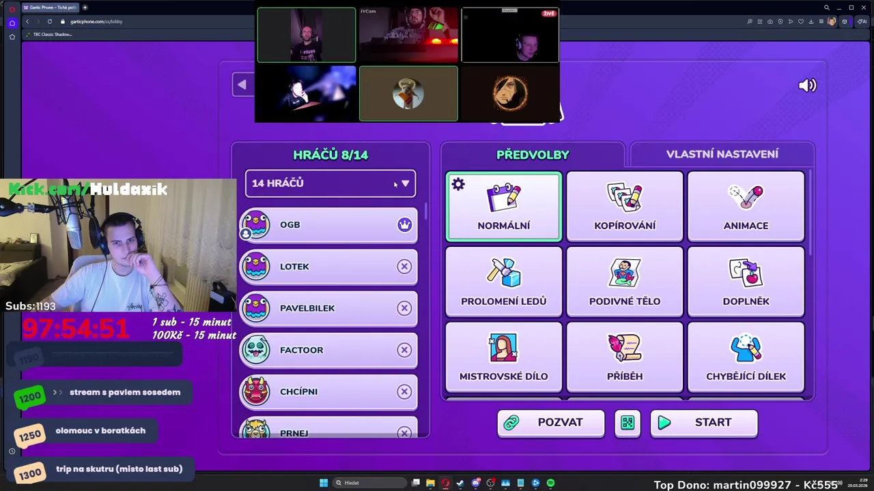Choose the CHYBĚJÍCÍ DÍLEK preset
Image resolution: width=874 pixels, height=491 pixels.
point(746,357)
